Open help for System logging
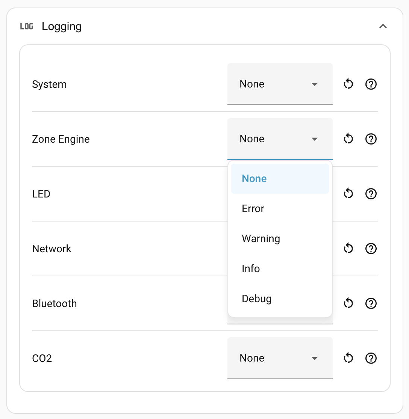The image size is (409, 419). [x=371, y=84]
